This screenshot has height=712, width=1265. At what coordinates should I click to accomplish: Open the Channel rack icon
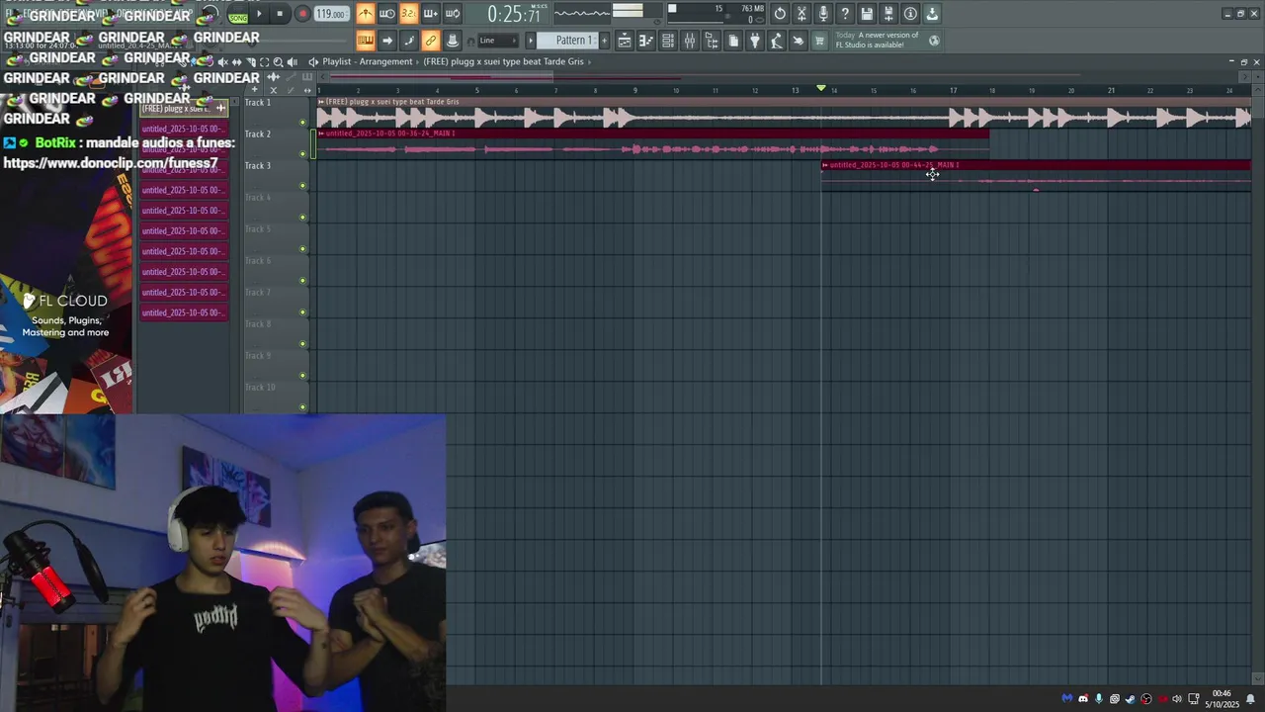[668, 41]
